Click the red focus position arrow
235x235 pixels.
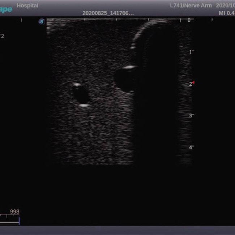tap(193, 82)
